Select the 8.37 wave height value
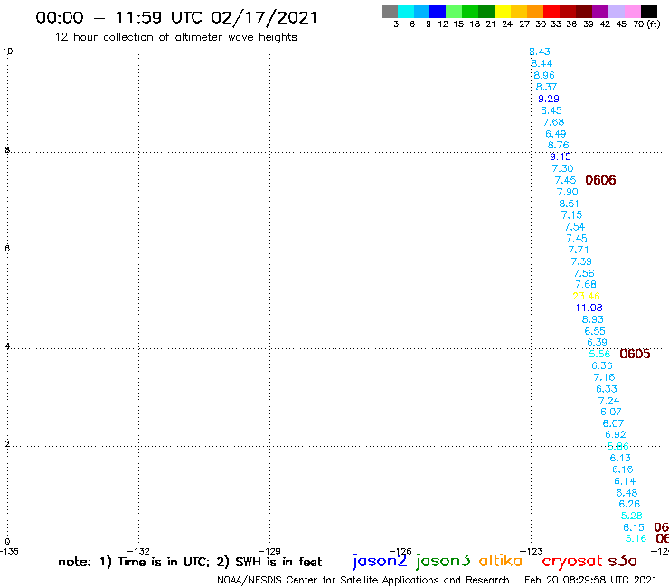The height and width of the screenshot is (588, 669). 546,87
